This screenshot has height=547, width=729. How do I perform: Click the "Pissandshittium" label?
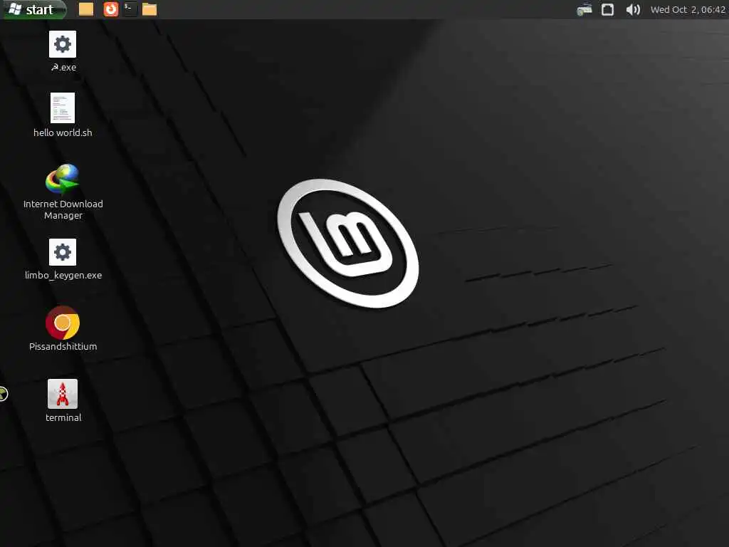pos(63,347)
